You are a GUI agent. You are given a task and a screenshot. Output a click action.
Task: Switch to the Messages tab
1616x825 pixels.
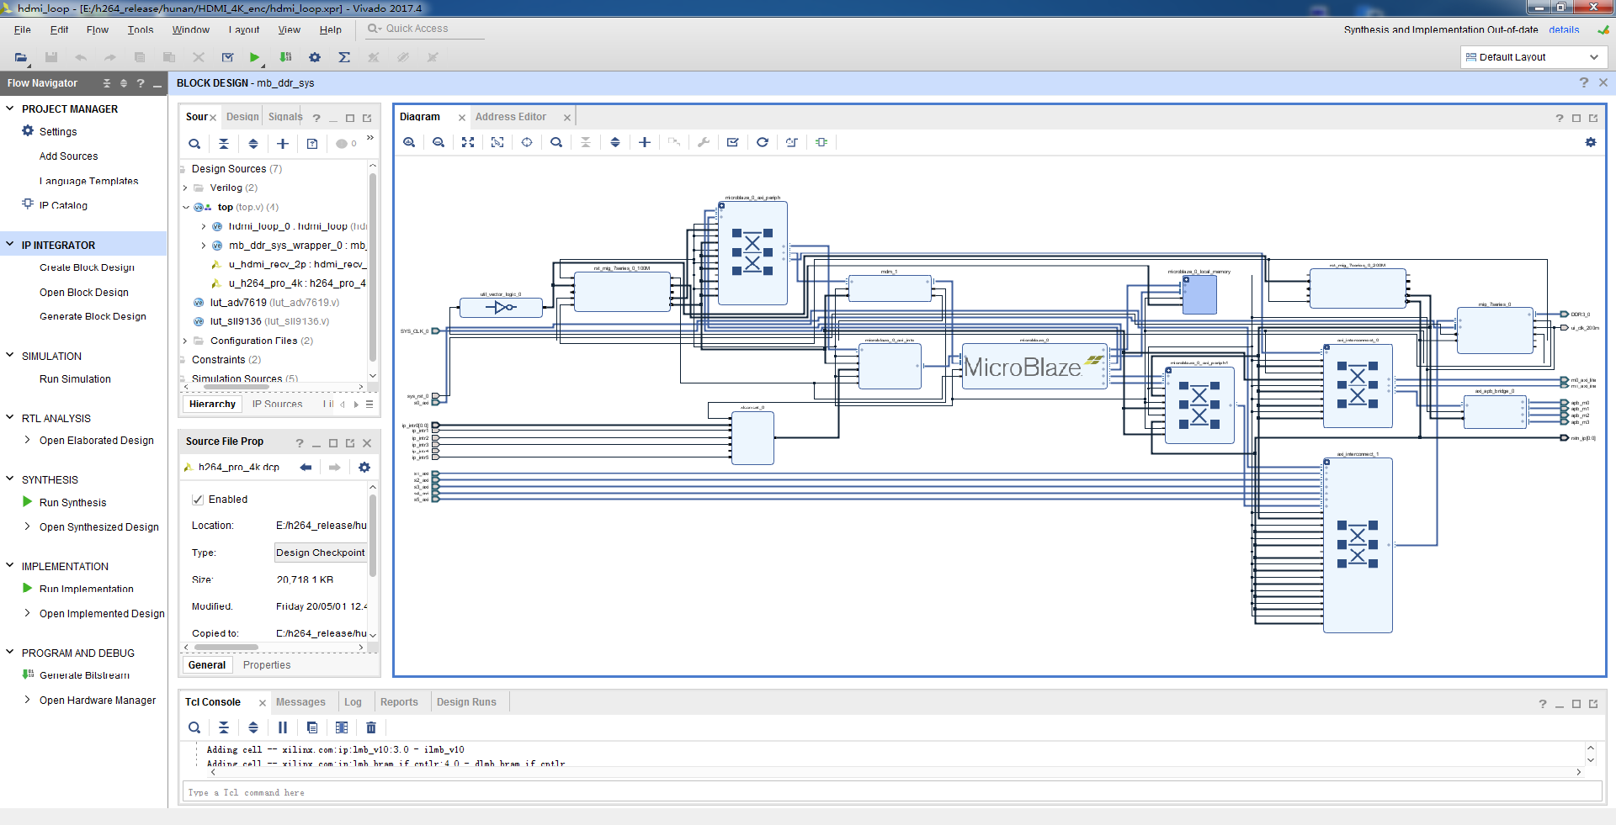coord(300,702)
